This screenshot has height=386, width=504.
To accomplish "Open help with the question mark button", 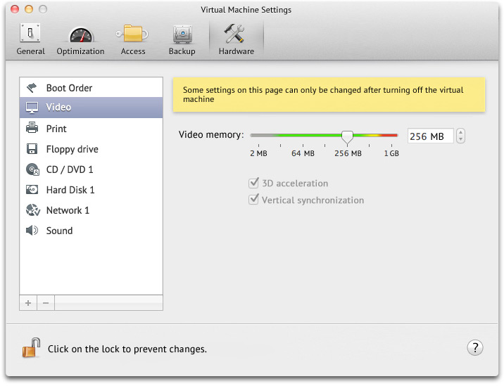I will [474, 347].
